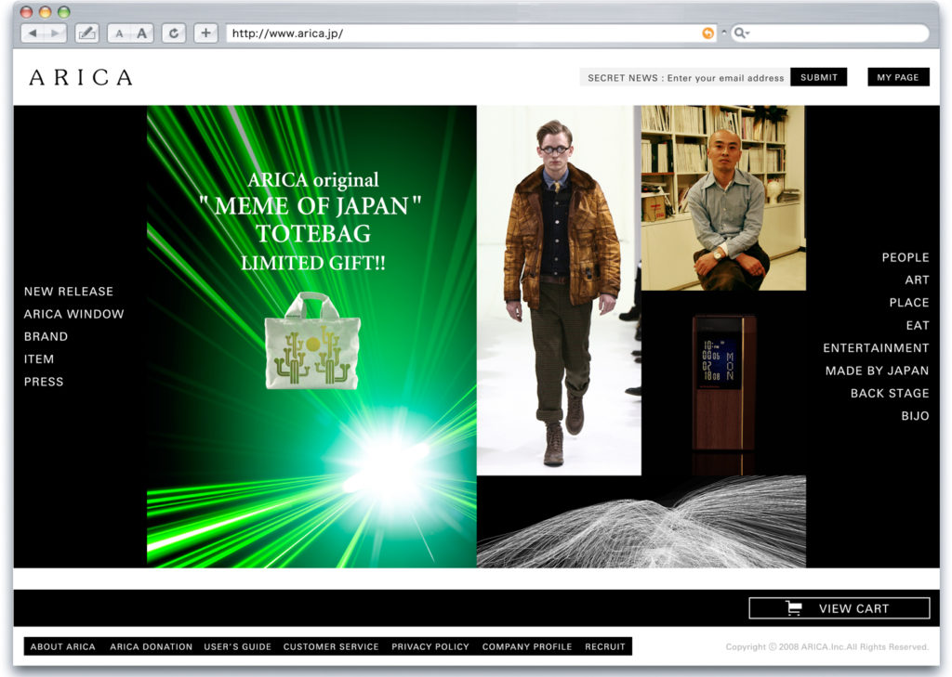Click the white wireframe mesh artwork
The height and width of the screenshot is (677, 952).
(x=641, y=522)
